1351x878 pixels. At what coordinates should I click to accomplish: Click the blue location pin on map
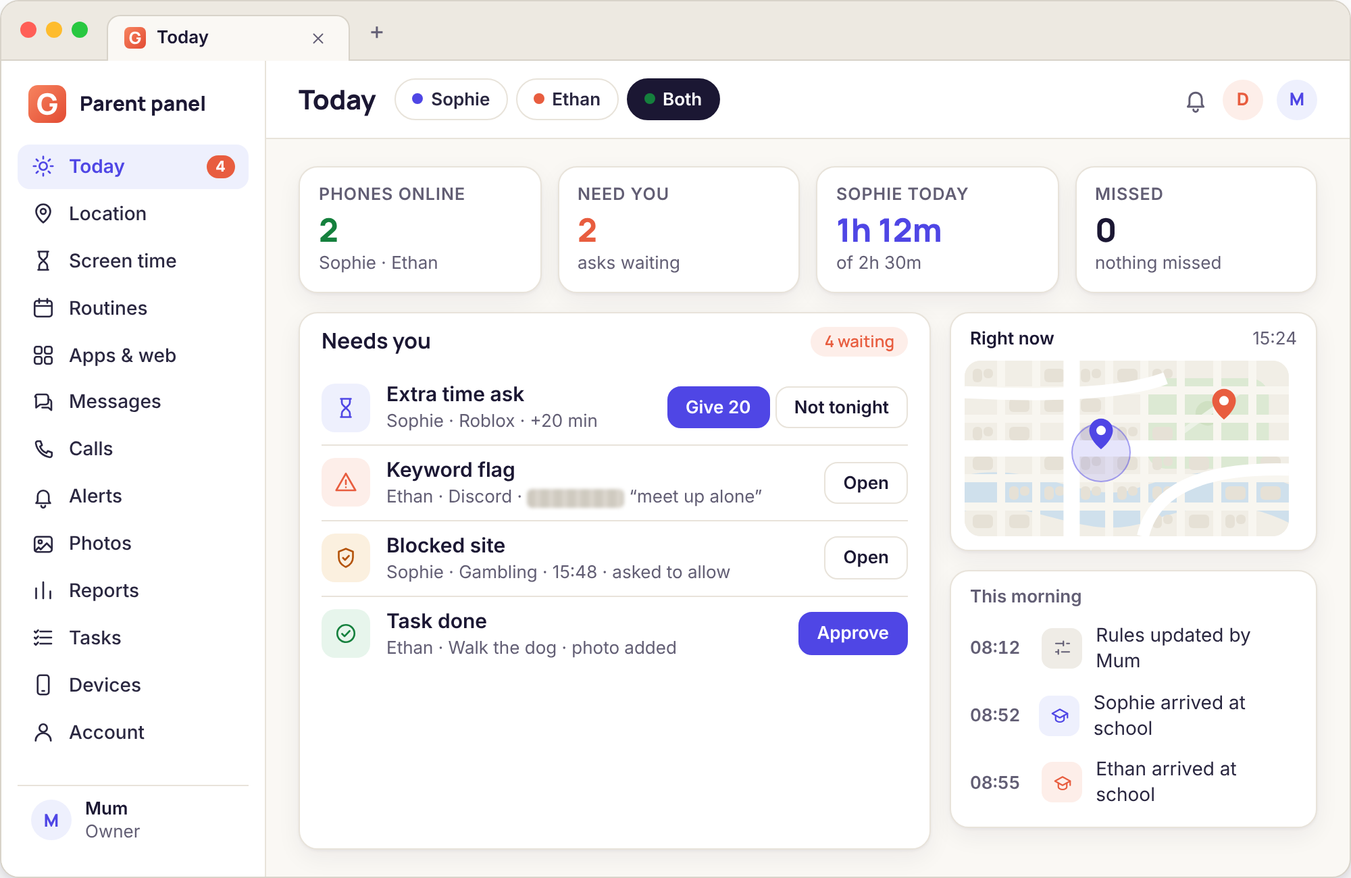click(x=1101, y=433)
